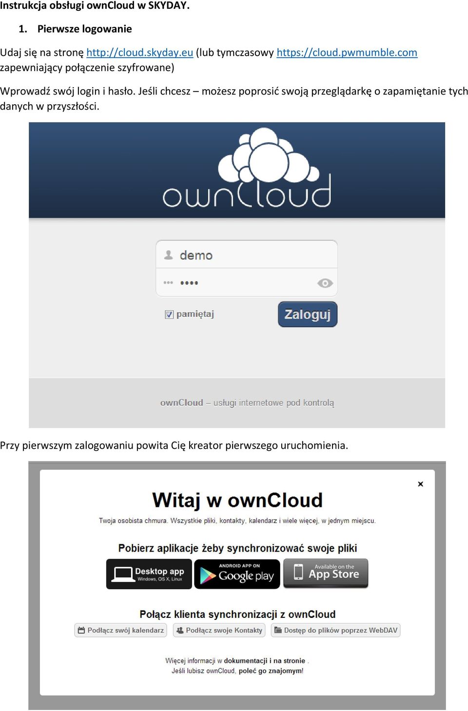Click Podłącz swoje Kontakty button
This screenshot has height=711, width=468.
click(x=219, y=630)
